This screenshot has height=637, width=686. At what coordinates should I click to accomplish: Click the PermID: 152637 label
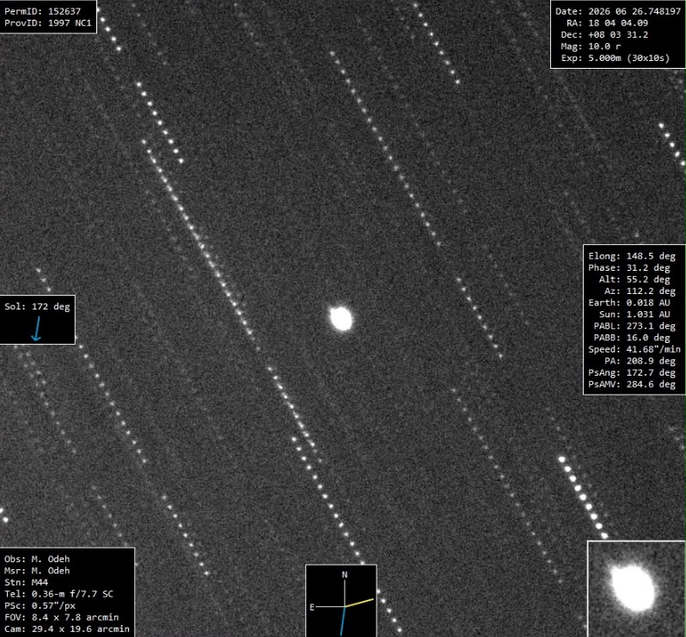(42, 11)
